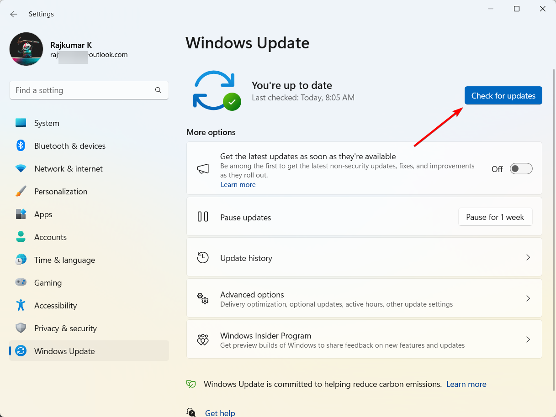Click the Rajkumar K account name
This screenshot has width=556, height=417.
tap(71, 45)
